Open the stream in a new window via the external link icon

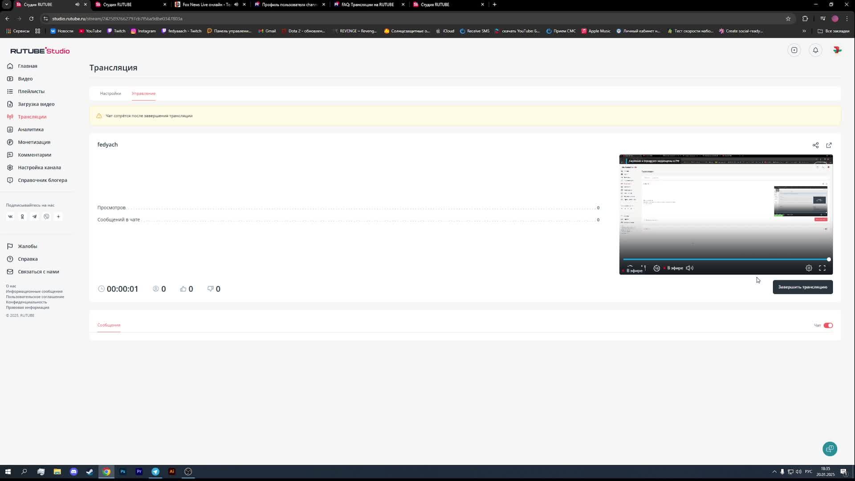pos(829,145)
